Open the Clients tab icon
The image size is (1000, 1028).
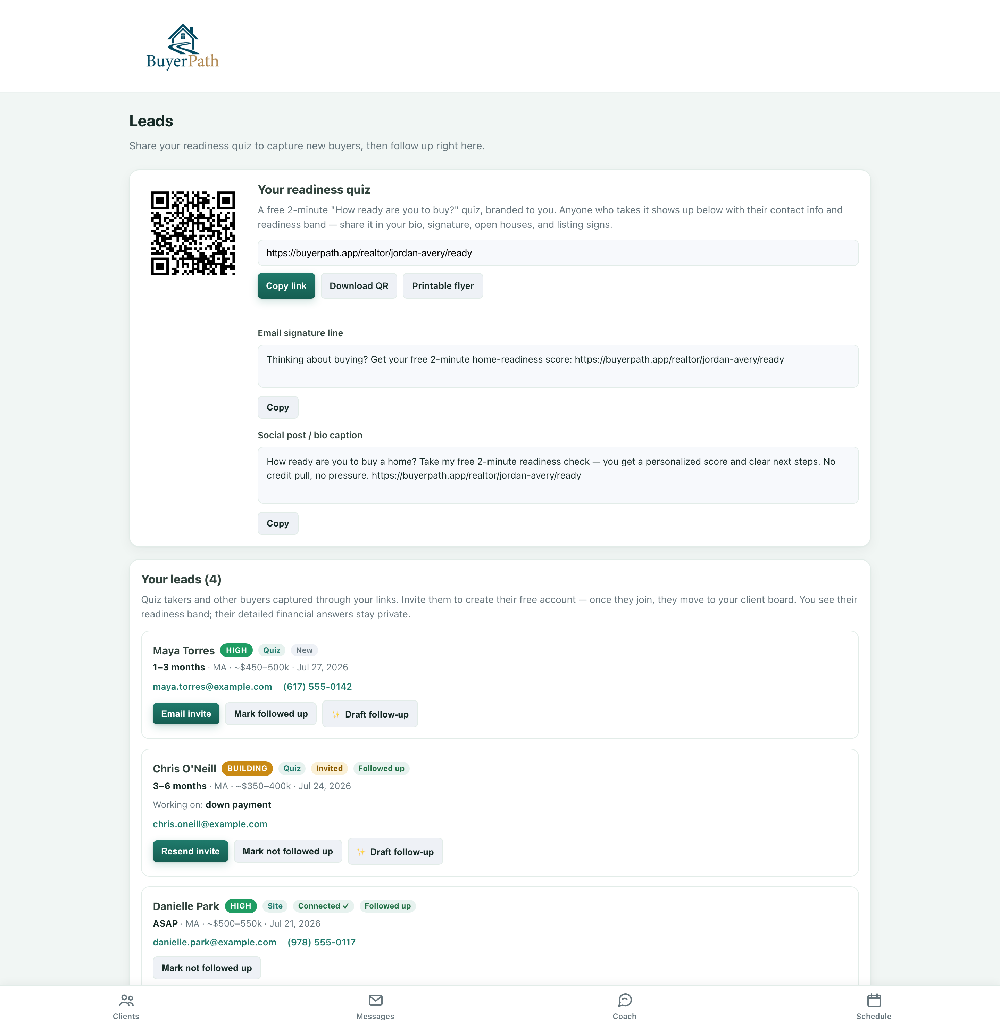pos(126,1000)
